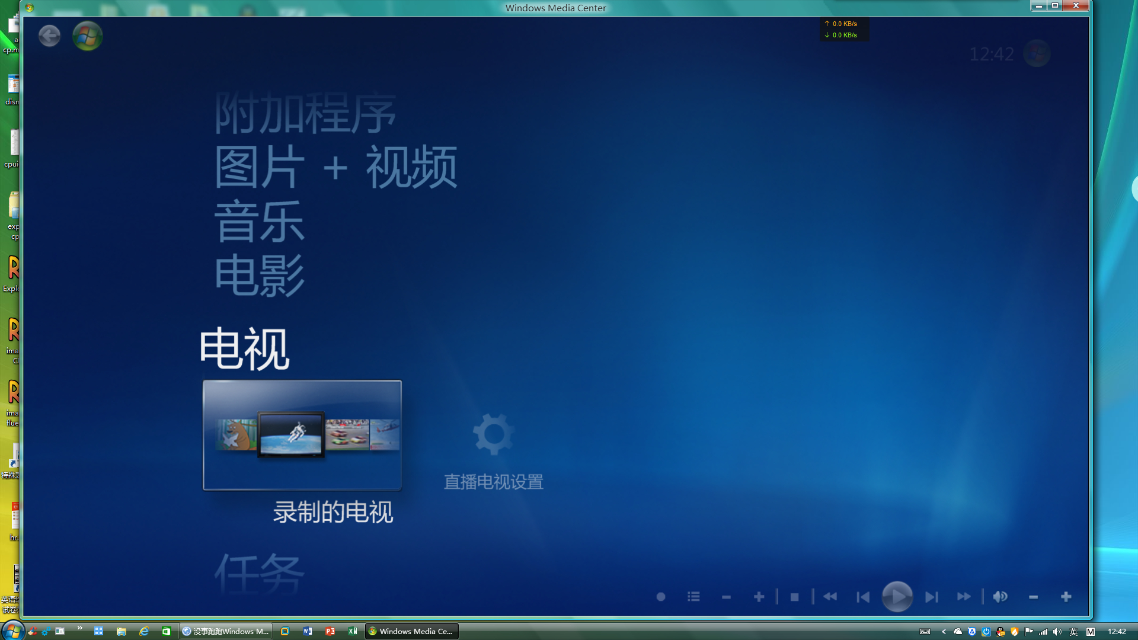The height and width of the screenshot is (640, 1138).
Task: Click the rewind button
Action: click(830, 597)
